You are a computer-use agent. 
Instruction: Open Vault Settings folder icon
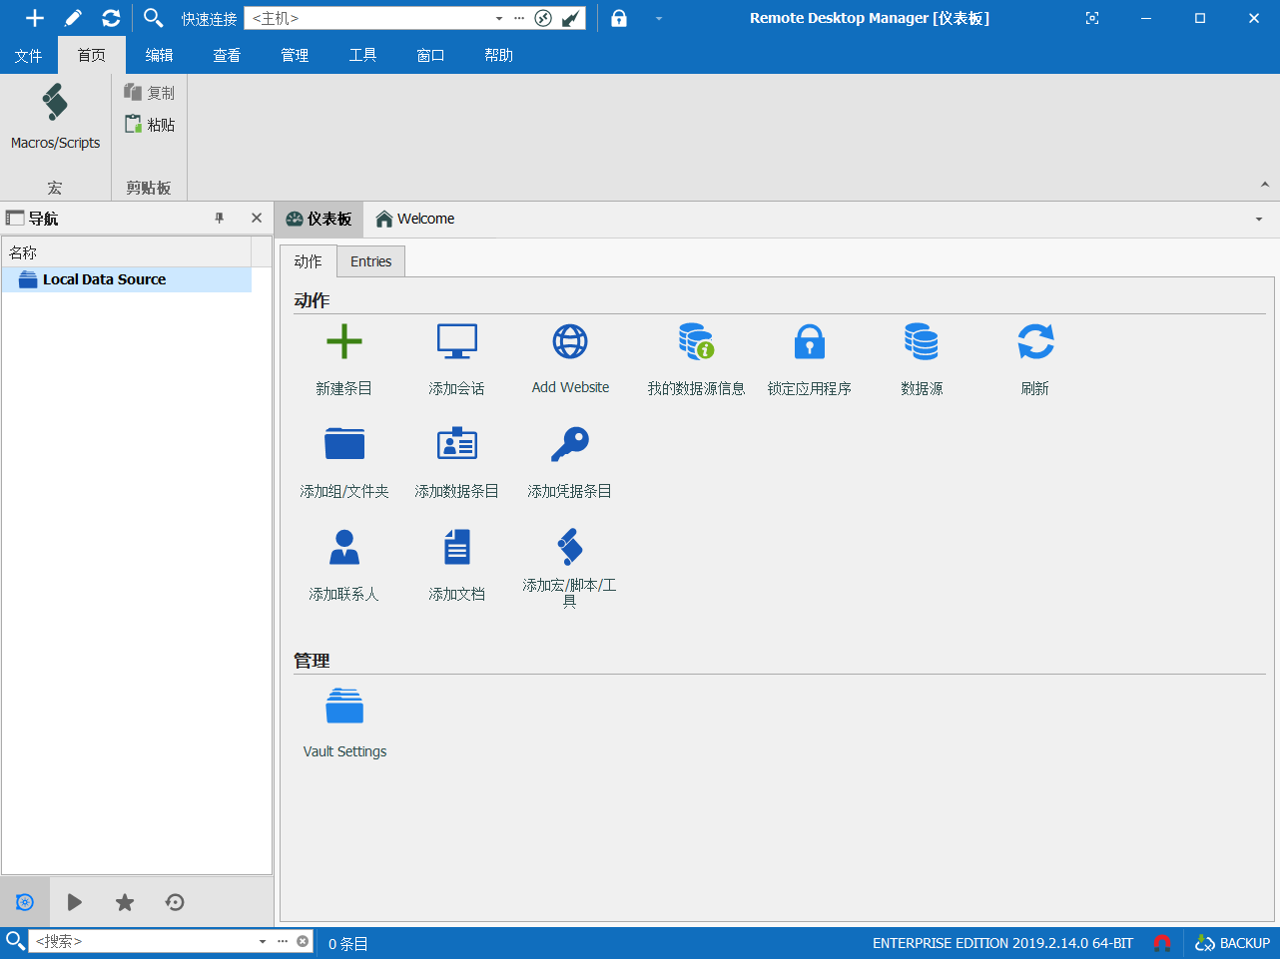344,706
